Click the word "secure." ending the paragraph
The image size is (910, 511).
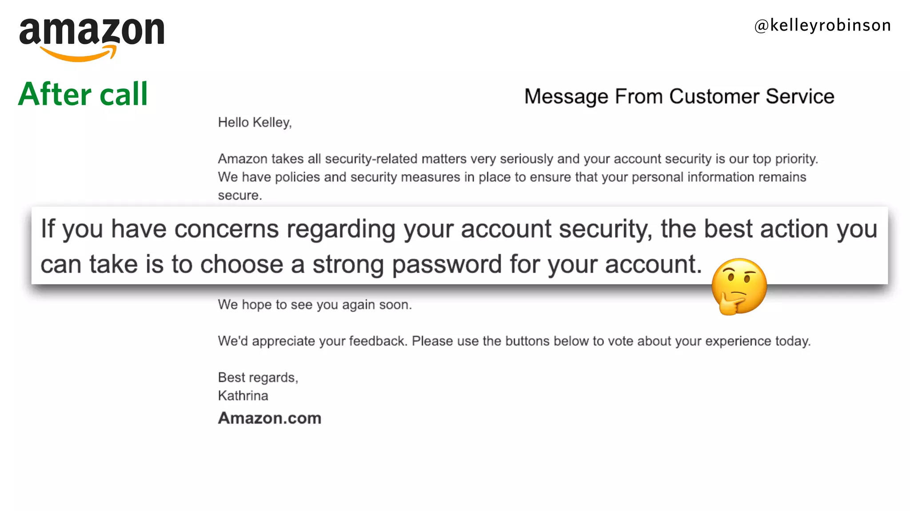(240, 195)
